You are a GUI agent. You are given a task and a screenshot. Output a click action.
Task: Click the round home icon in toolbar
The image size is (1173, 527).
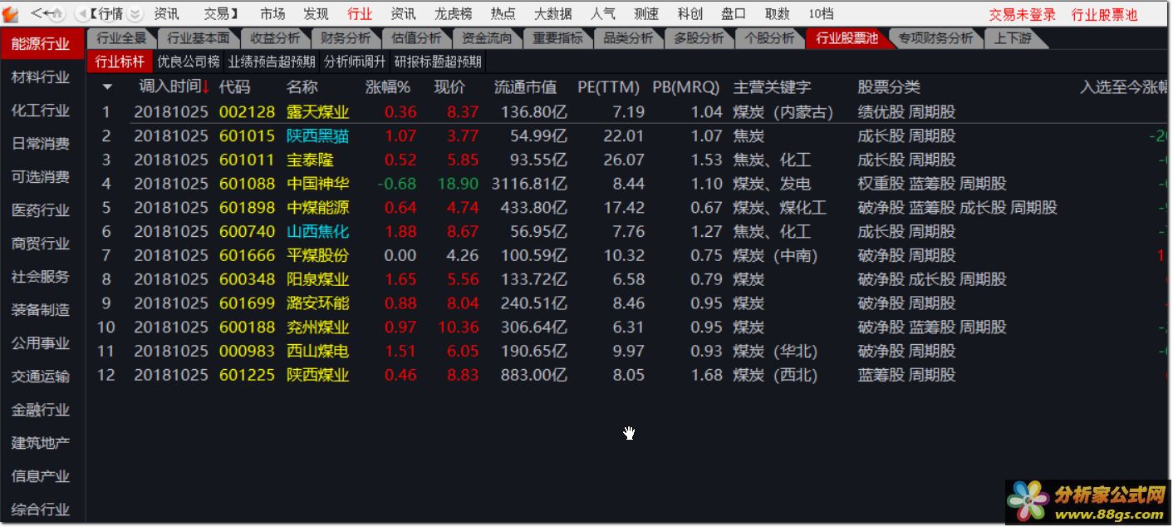pyautogui.click(x=57, y=14)
